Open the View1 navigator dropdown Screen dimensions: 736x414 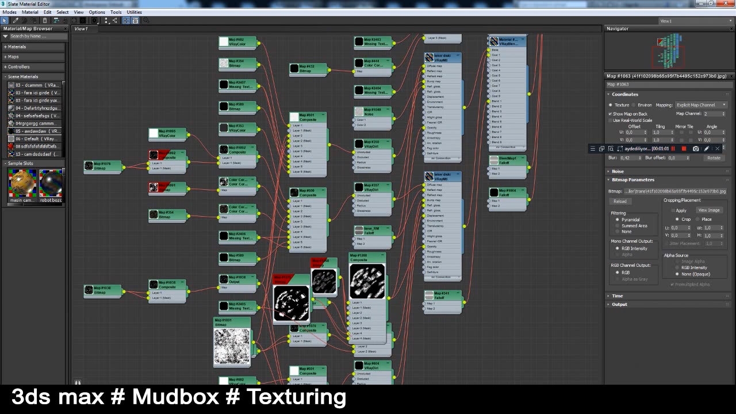[x=695, y=21]
